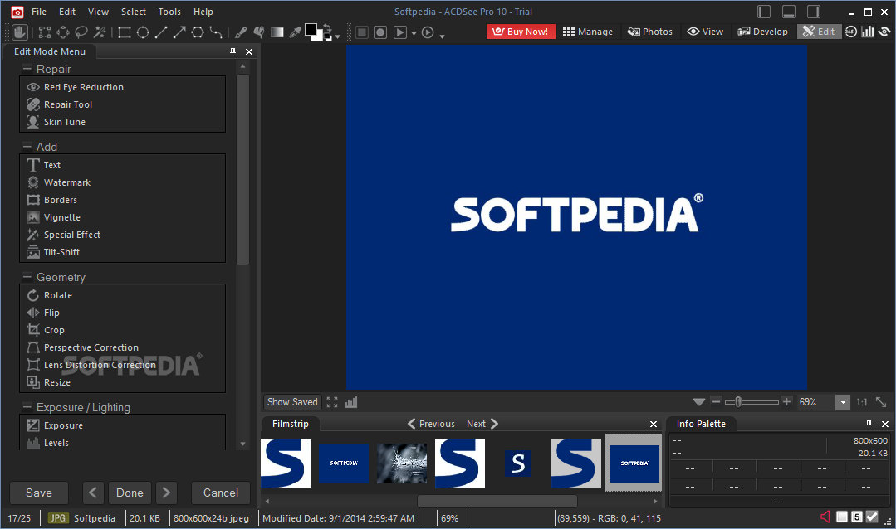The height and width of the screenshot is (529, 896).
Task: Select the Lasso selection tool
Action: click(x=81, y=32)
